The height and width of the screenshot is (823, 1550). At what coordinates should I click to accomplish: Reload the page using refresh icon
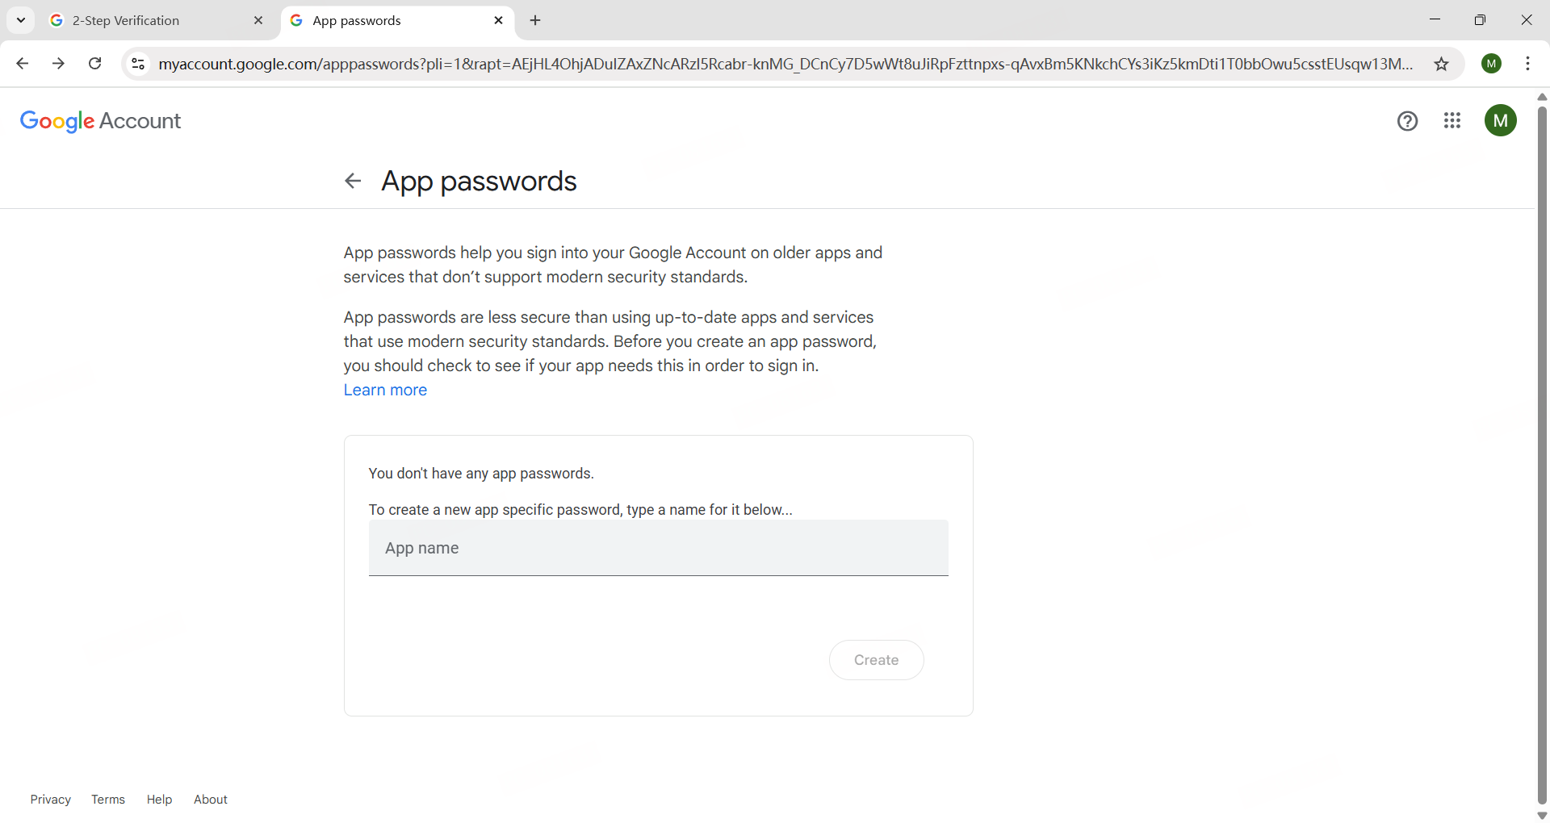pos(95,64)
